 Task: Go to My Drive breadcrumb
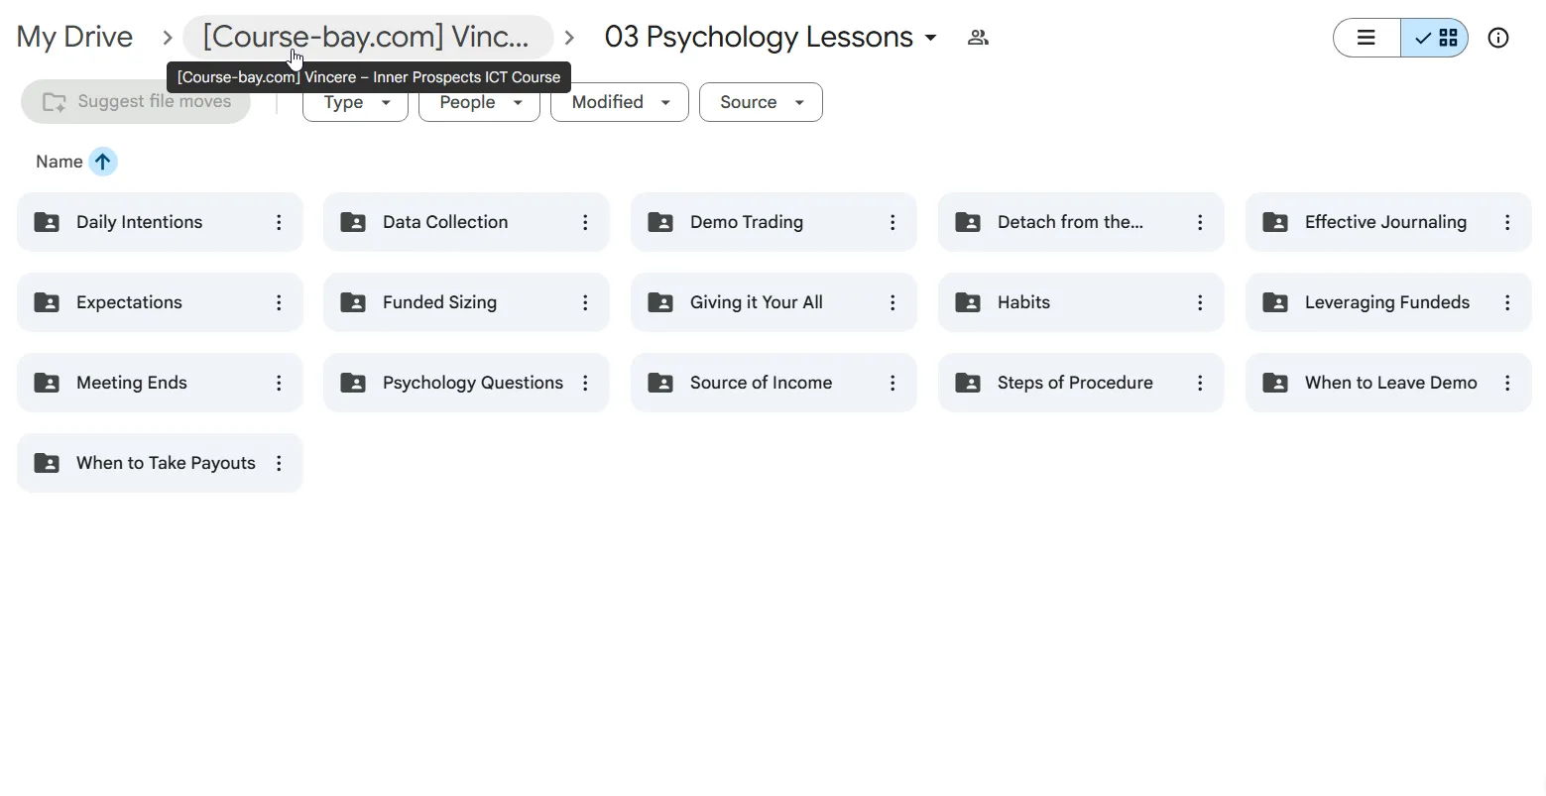click(x=74, y=38)
